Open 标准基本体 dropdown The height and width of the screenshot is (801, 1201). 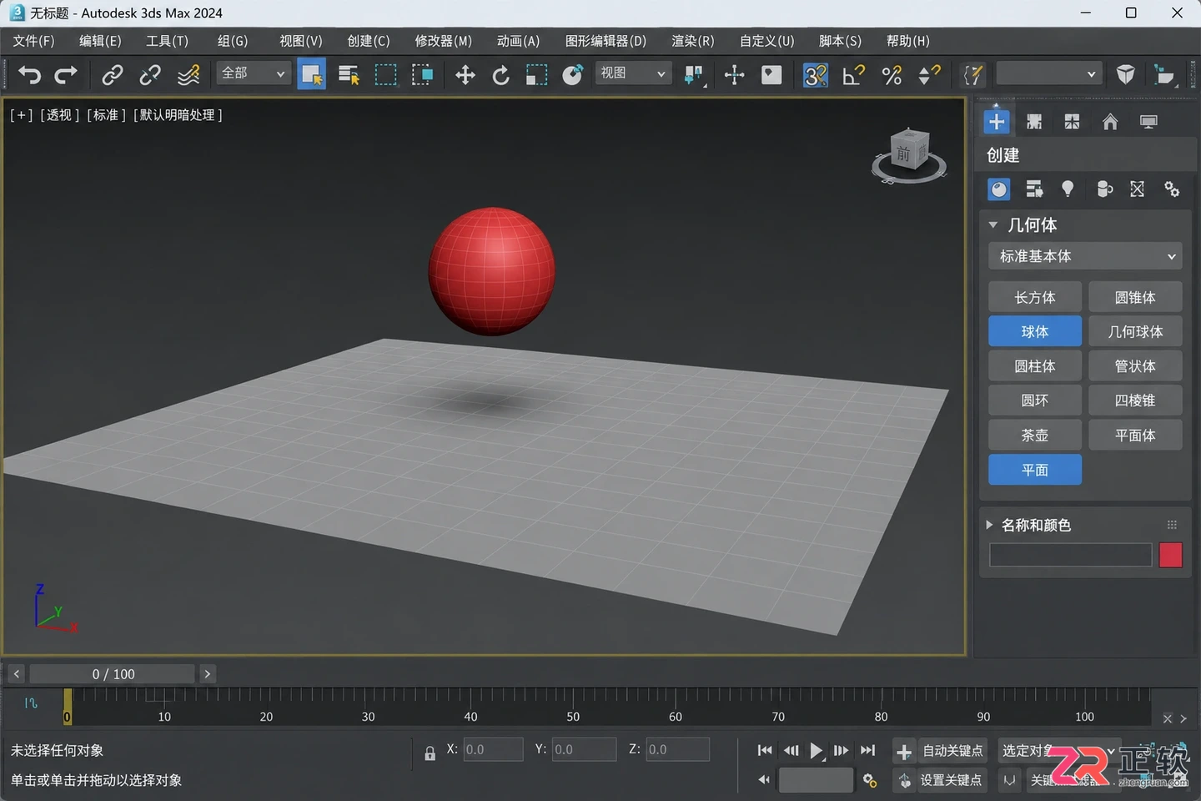1085,256
